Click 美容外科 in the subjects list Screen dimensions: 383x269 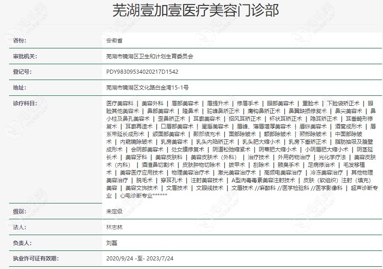pos(152,104)
